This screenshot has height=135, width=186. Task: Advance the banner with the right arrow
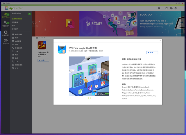(x=183, y=24)
